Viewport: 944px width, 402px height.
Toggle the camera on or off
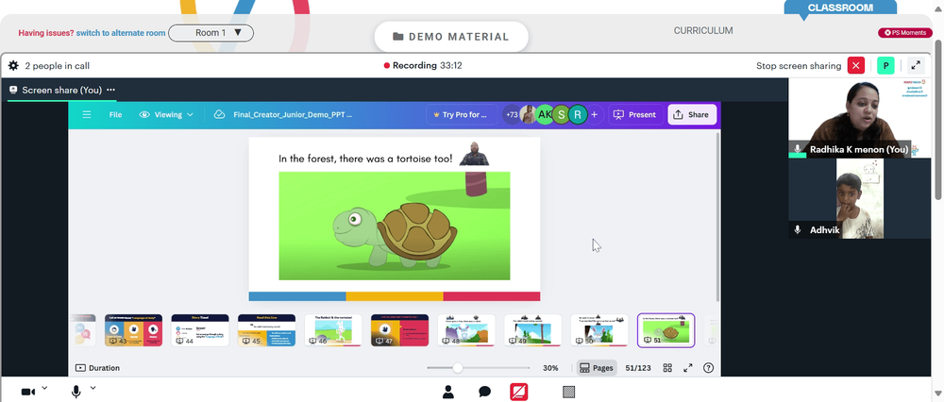coord(27,392)
